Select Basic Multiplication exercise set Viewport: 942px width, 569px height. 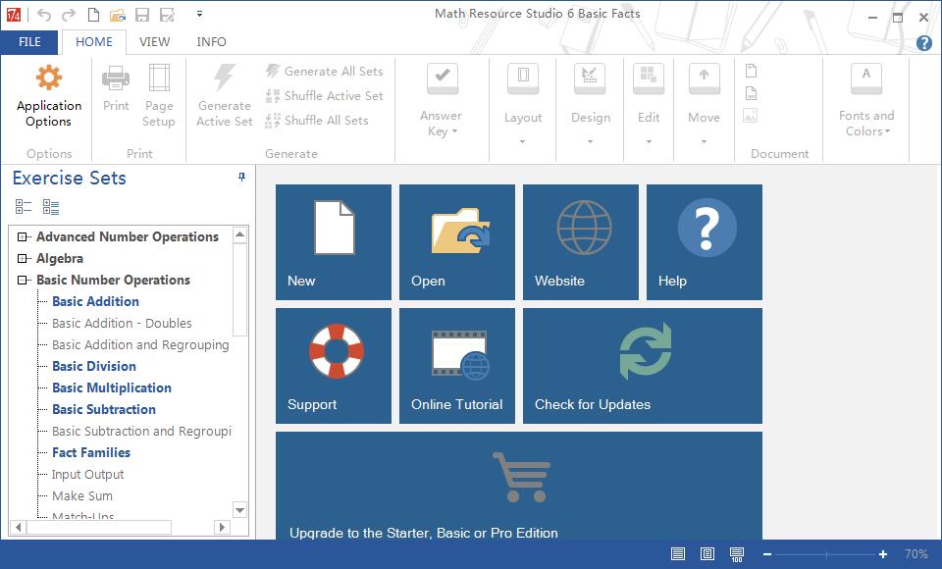click(112, 388)
